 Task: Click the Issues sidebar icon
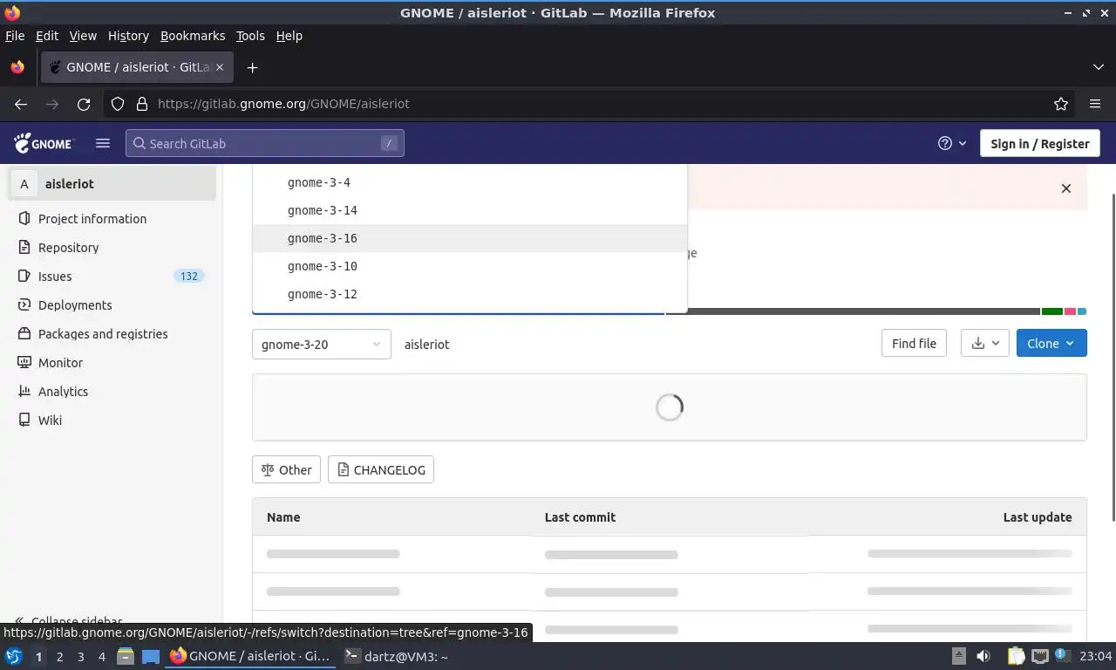(x=24, y=276)
